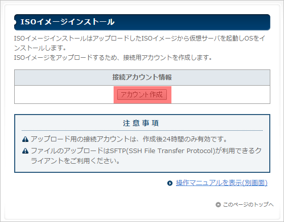Viewport: 284px width, 222px height.
Task: Click the blank blue header area right of title
Action: pyautogui.click(x=192, y=22)
